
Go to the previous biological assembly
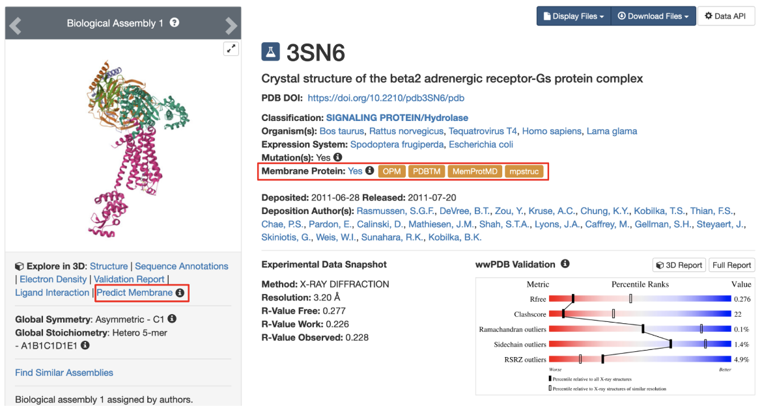pos(15,25)
